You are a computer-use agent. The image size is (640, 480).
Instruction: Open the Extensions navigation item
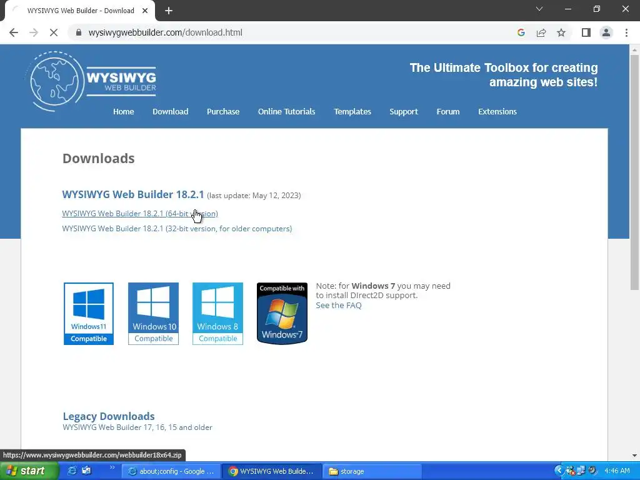click(497, 111)
